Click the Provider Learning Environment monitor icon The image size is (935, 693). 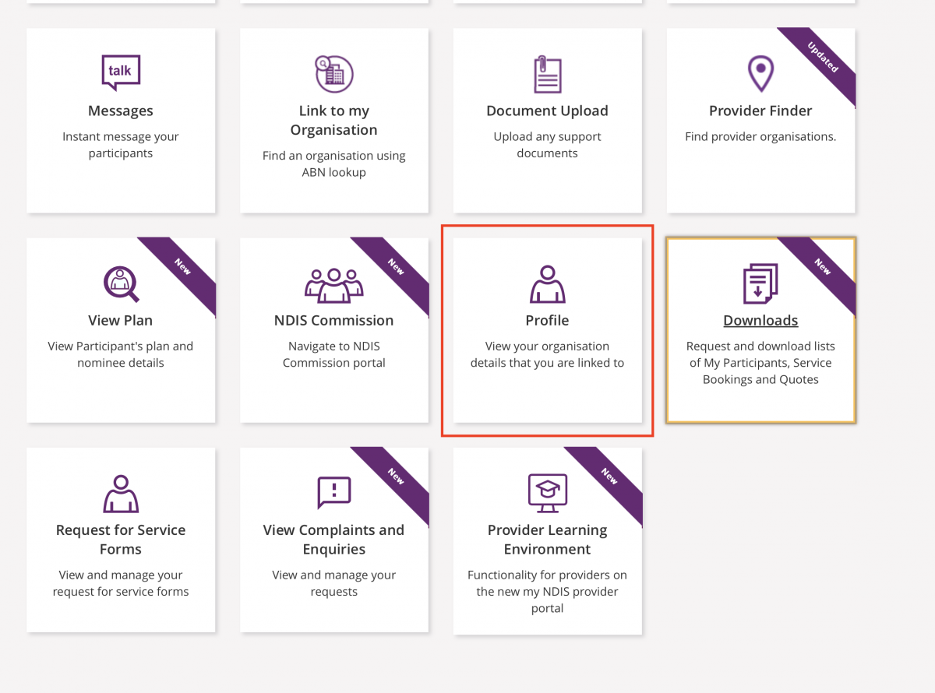coord(547,493)
